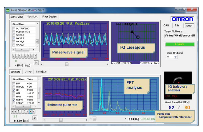
Task: Check the WAVE_B signal box
Action: (x=14, y=35)
